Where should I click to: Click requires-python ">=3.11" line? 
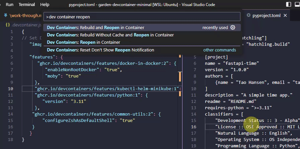pyautogui.click(x=238, y=108)
